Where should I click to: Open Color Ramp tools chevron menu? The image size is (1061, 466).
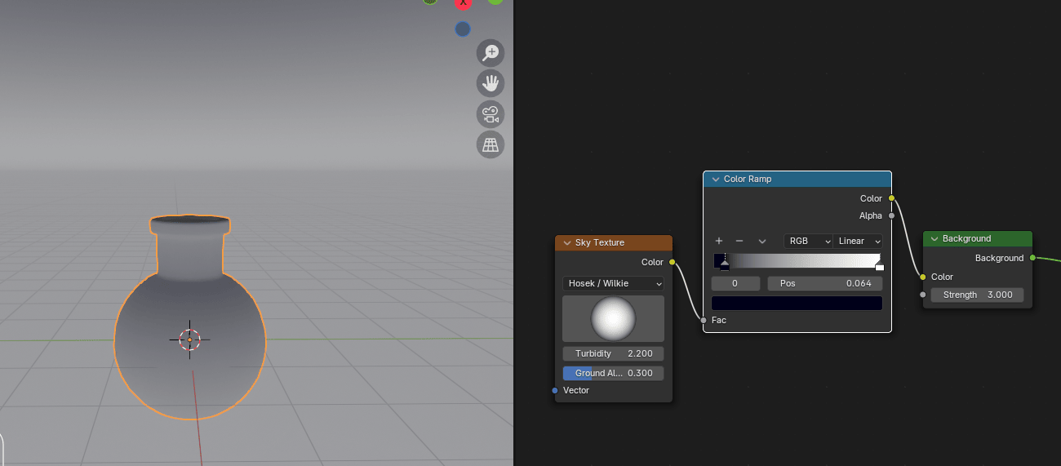[762, 242]
